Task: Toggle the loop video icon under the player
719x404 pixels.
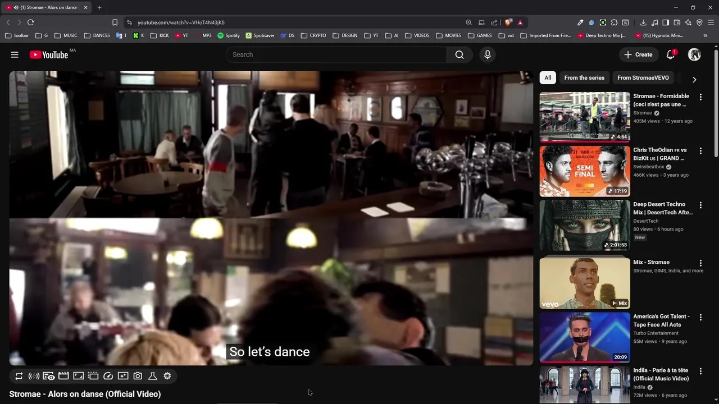Action: (x=19, y=376)
